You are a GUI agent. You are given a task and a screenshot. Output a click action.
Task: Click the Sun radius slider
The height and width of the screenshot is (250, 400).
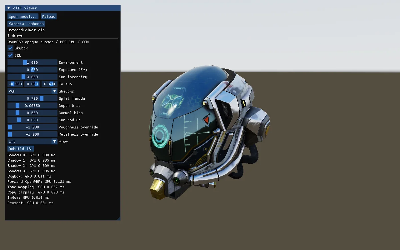pyautogui.click(x=32, y=120)
